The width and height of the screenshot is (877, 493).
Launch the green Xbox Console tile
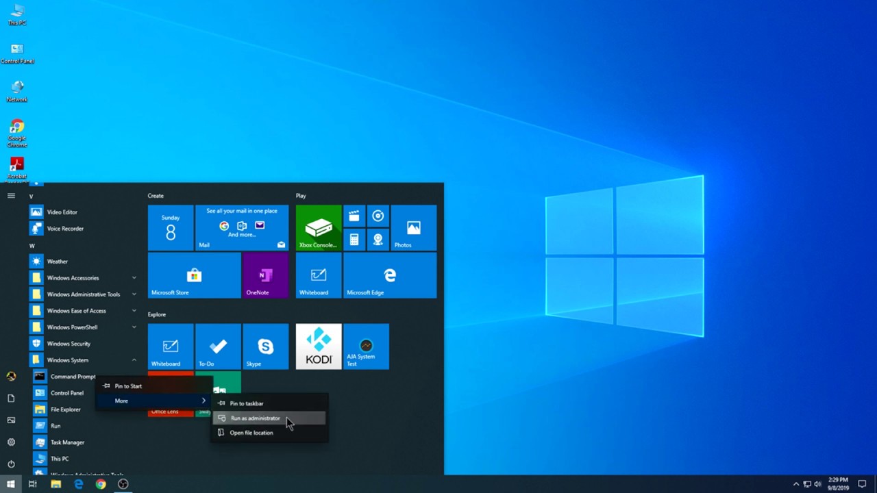319,228
